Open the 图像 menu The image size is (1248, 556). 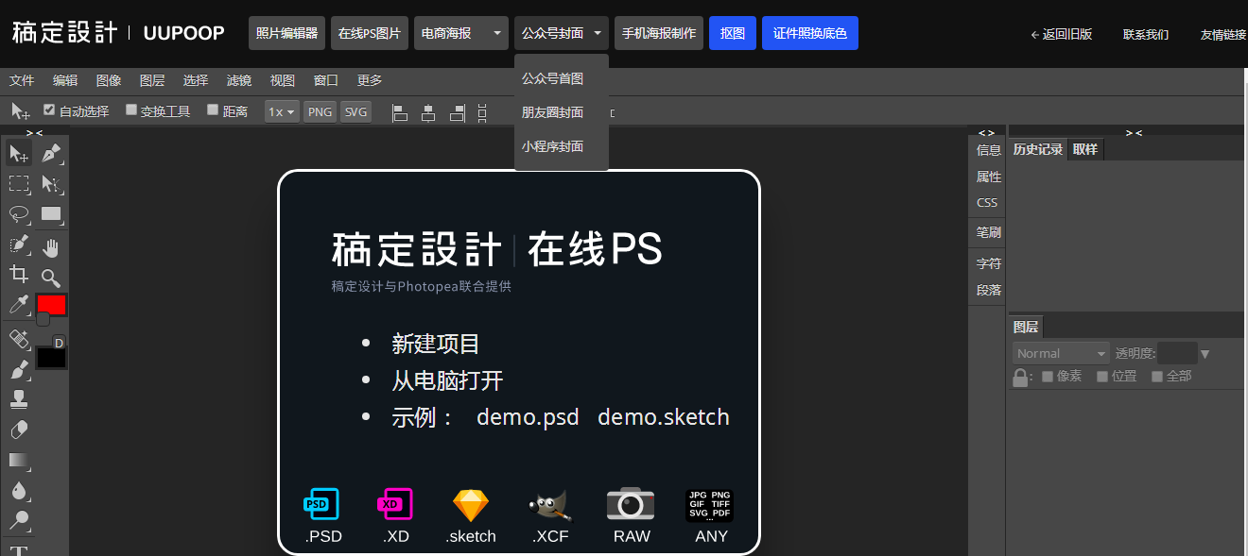(109, 80)
